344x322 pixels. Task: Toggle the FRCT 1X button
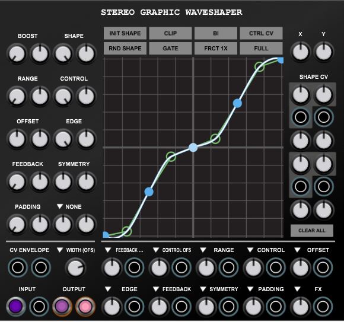pos(216,48)
